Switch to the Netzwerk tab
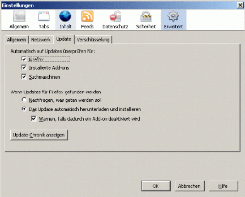The width and height of the screenshot is (245, 197). 41,40
